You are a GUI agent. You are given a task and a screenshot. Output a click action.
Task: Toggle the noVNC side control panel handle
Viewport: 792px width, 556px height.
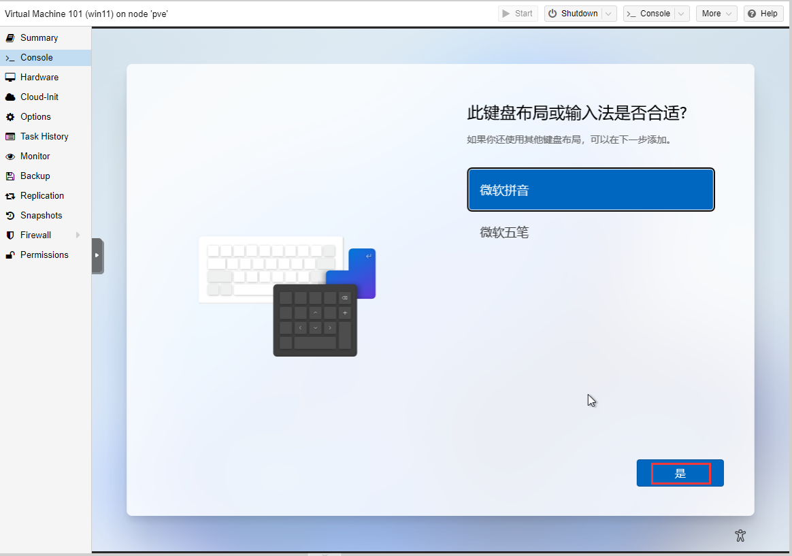pyautogui.click(x=97, y=255)
